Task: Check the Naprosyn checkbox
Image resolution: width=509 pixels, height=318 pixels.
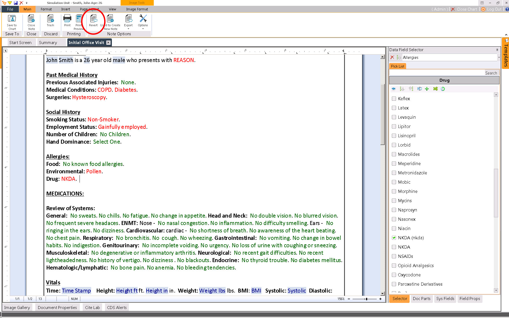Action: coord(394,210)
